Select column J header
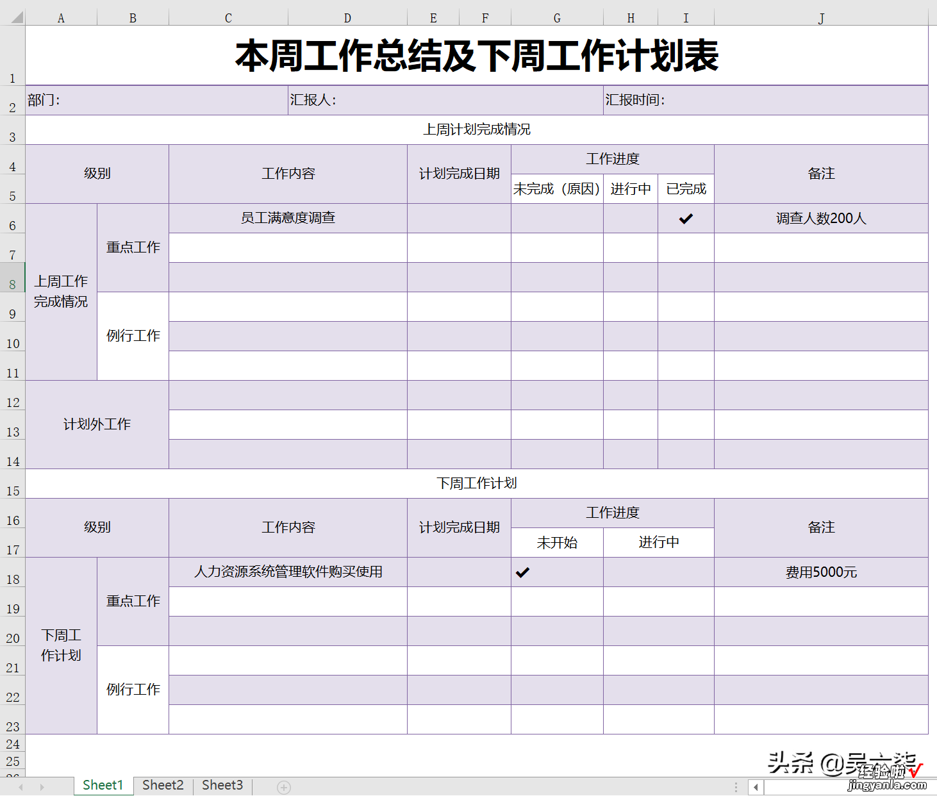The width and height of the screenshot is (937, 796). pos(821,18)
